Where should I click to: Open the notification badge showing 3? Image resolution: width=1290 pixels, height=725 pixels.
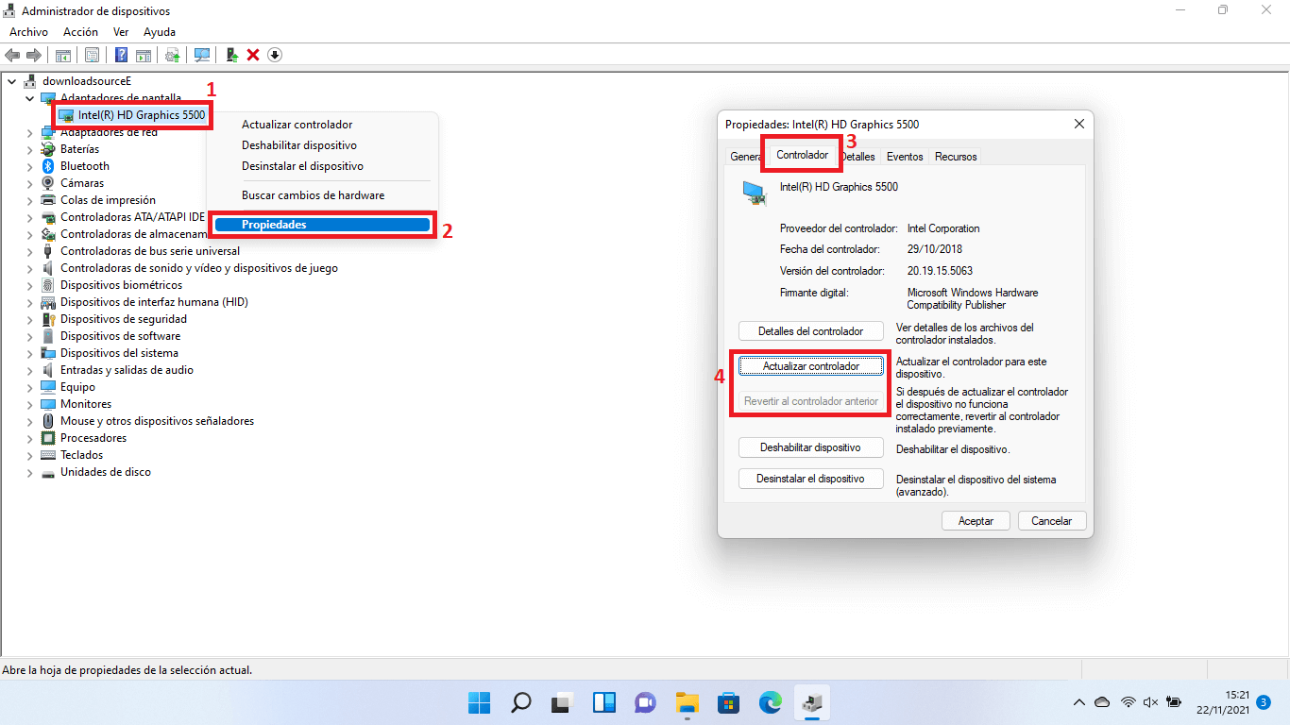1264,702
